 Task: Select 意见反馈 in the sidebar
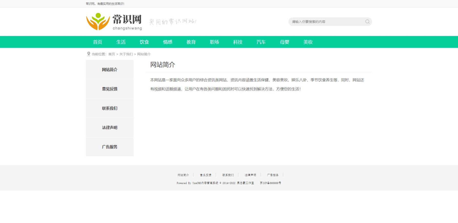tap(110, 89)
